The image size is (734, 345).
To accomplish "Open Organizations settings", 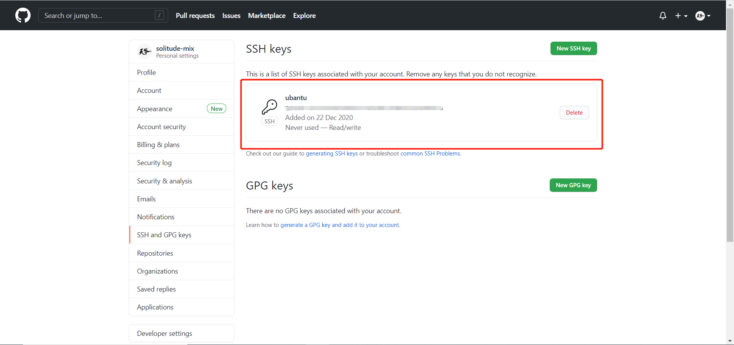I will [x=182, y=271].
